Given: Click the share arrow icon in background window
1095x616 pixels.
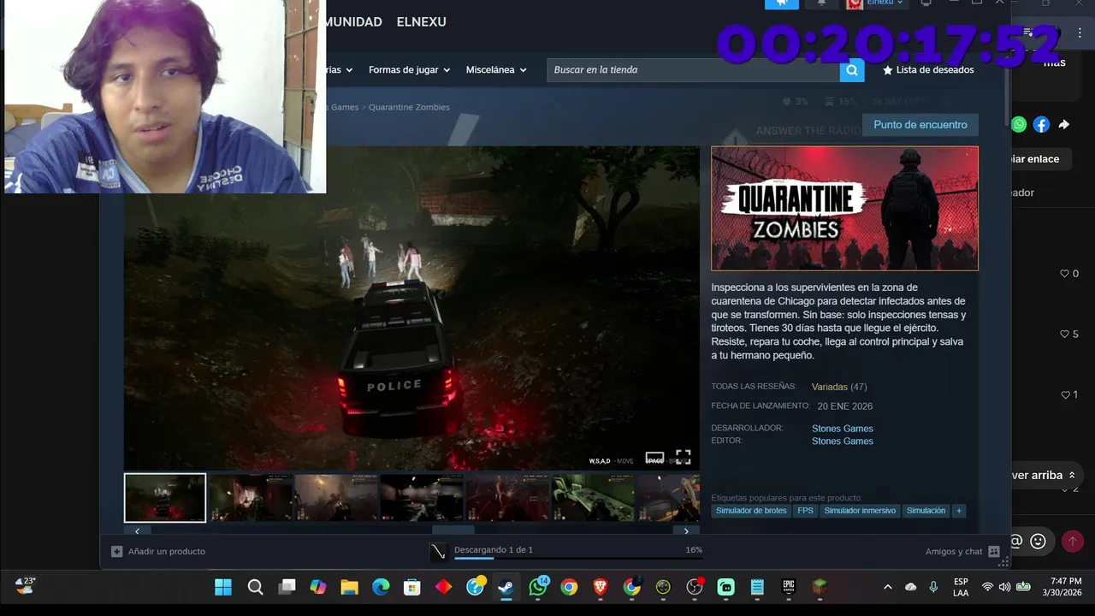Looking at the screenshot, I should point(1064,124).
